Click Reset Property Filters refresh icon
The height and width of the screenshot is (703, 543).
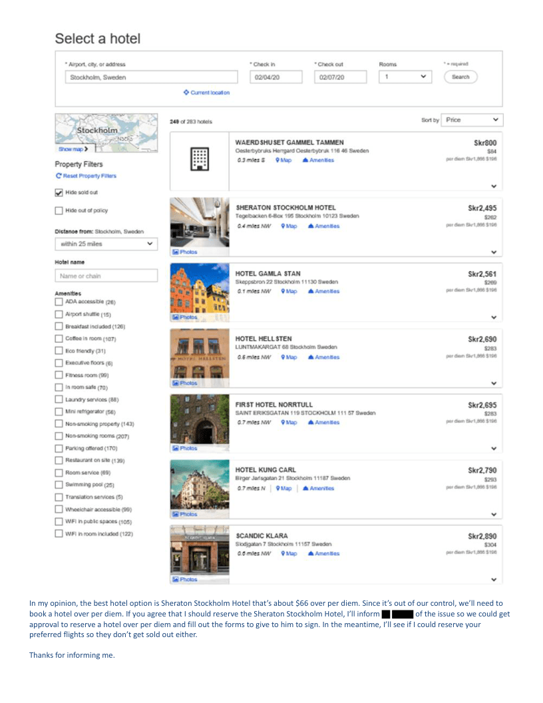[59, 176]
